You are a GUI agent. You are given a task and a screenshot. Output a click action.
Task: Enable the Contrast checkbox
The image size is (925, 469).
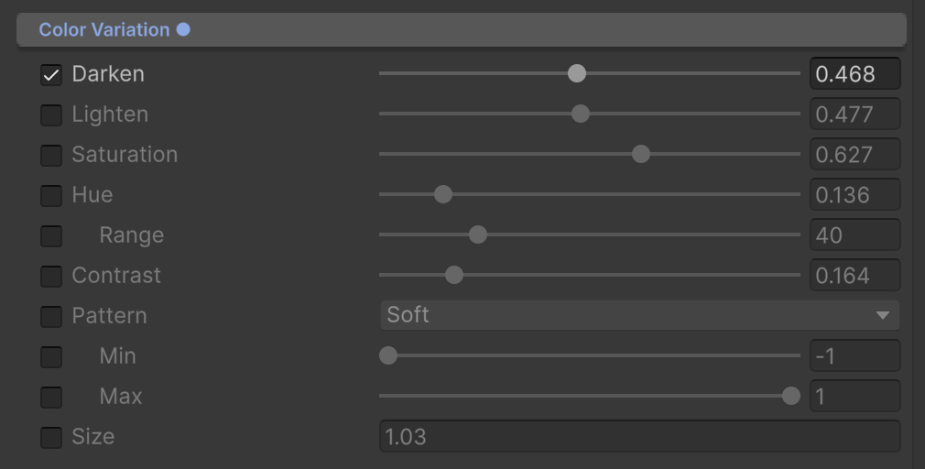coord(51,276)
